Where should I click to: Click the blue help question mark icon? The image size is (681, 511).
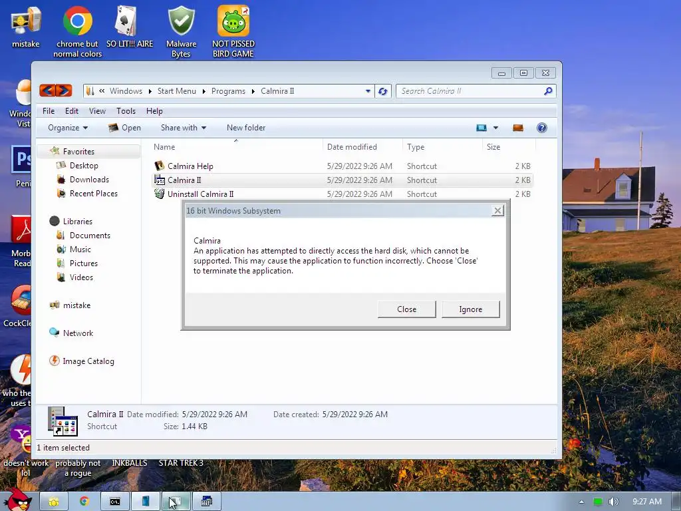tap(541, 128)
